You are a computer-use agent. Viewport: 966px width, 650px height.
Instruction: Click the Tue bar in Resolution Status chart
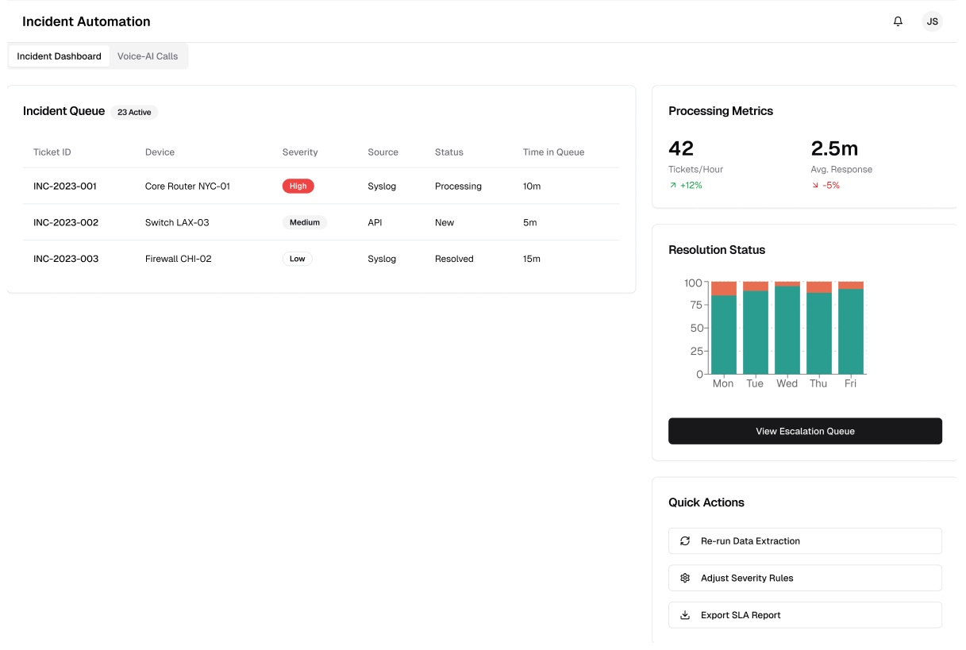[755, 328]
